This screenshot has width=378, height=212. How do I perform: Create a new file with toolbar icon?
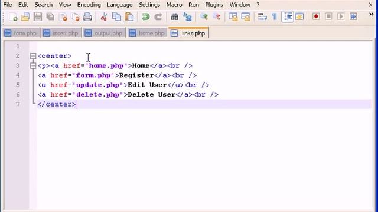click(13, 17)
